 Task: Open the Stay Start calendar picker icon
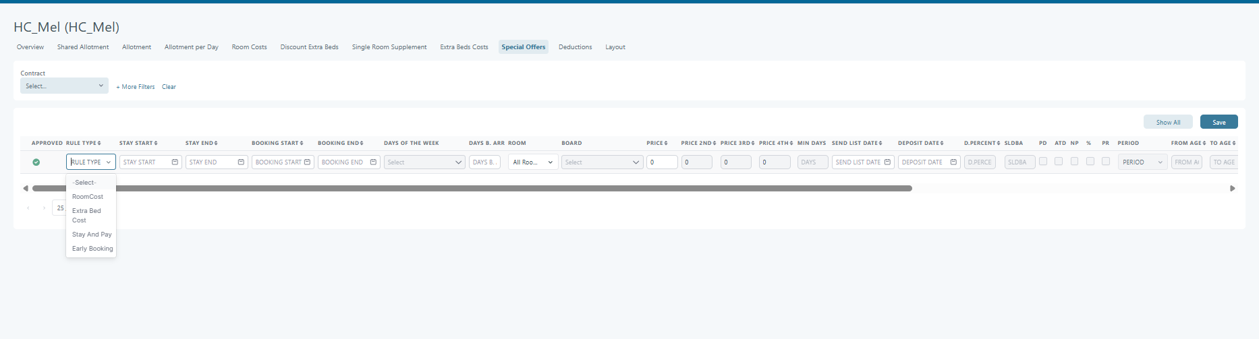[x=175, y=162]
